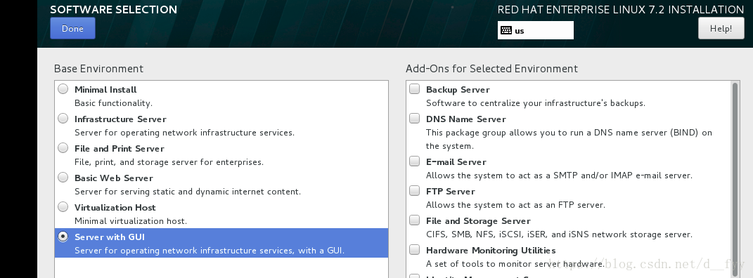Select Virtualization Host environment
Image resolution: width=753 pixels, height=278 pixels.
pyautogui.click(x=63, y=206)
